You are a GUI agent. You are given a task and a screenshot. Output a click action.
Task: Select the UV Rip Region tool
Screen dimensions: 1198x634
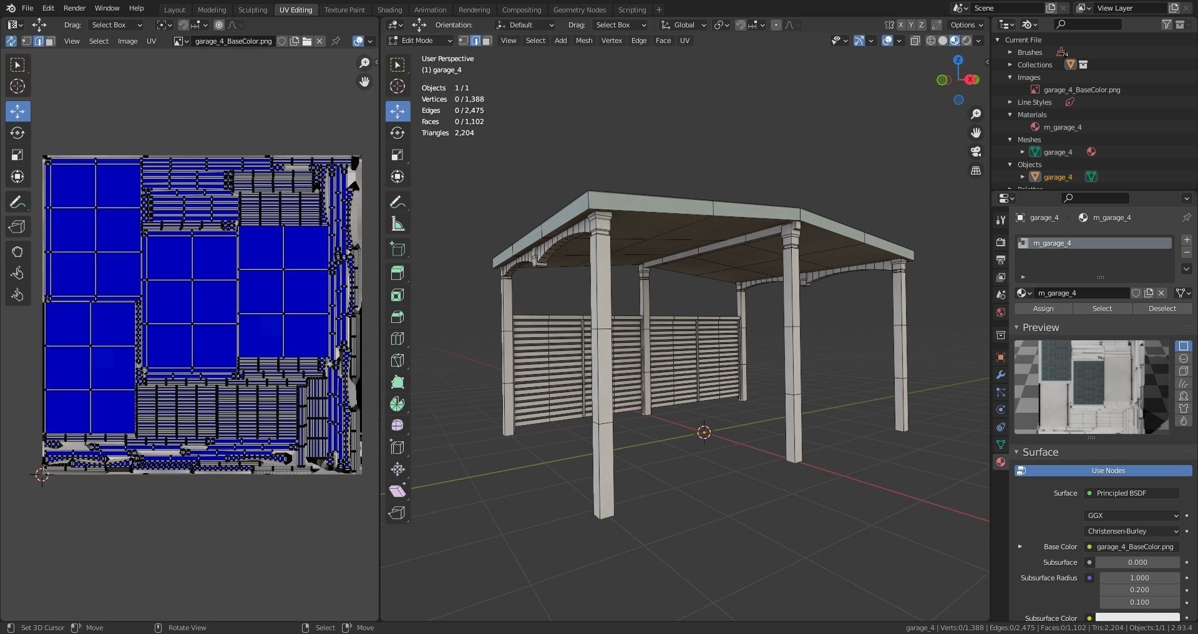pyautogui.click(x=17, y=226)
